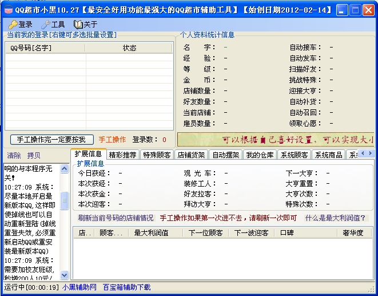
Task: Click the log panel scrollbar thumb
Action: pos(65,200)
